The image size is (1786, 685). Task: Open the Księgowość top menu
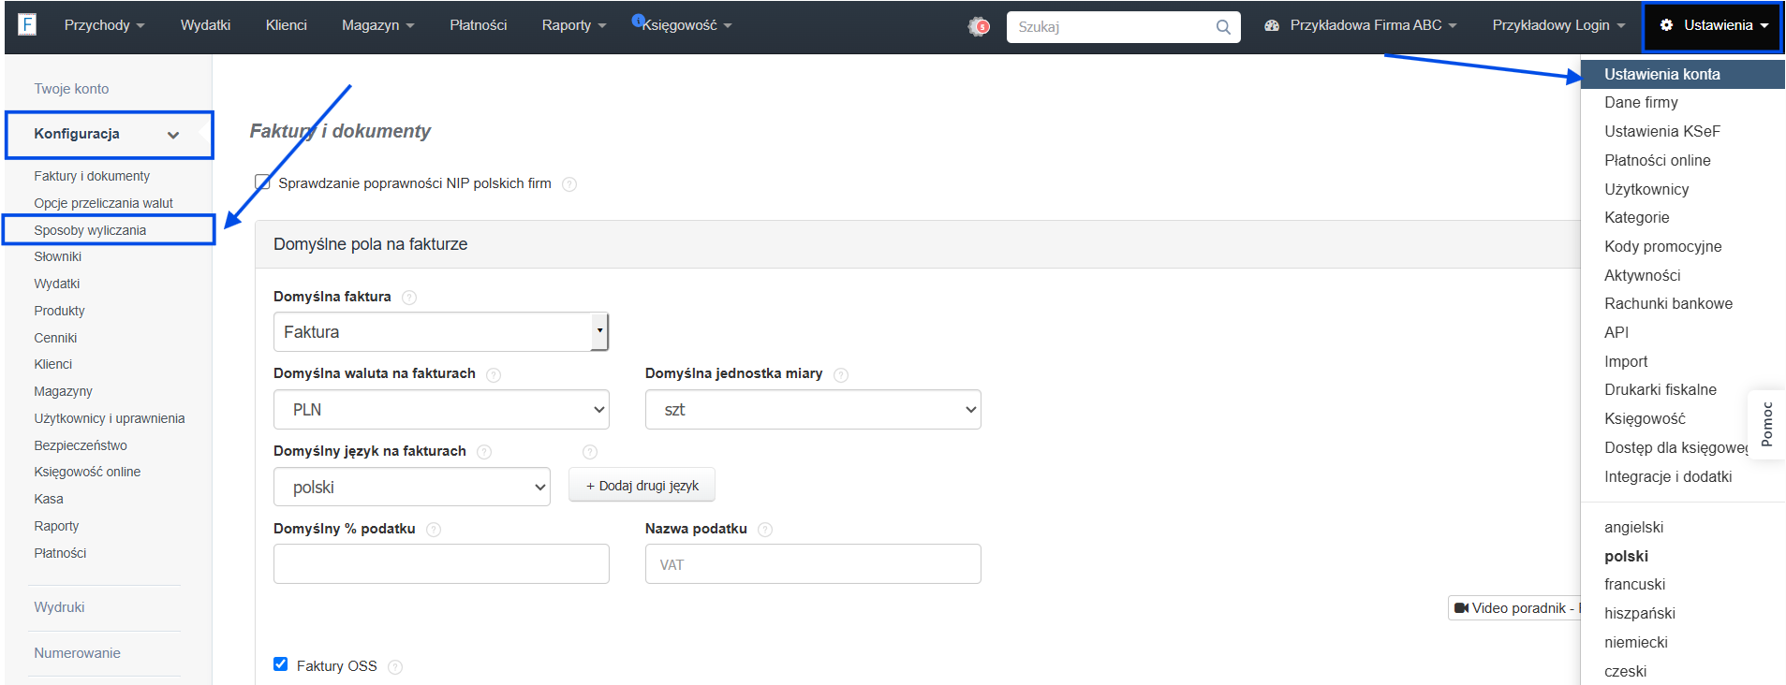[x=686, y=25]
